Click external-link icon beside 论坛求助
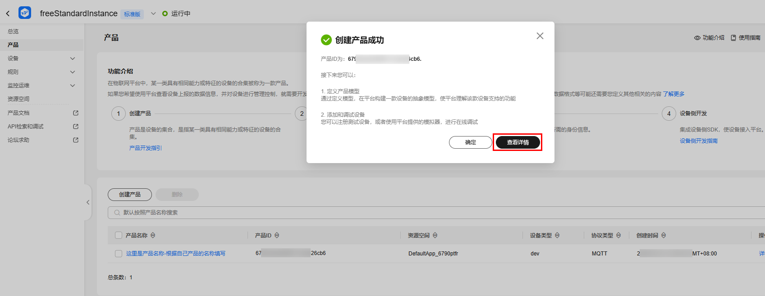765x296 pixels. 76,140
